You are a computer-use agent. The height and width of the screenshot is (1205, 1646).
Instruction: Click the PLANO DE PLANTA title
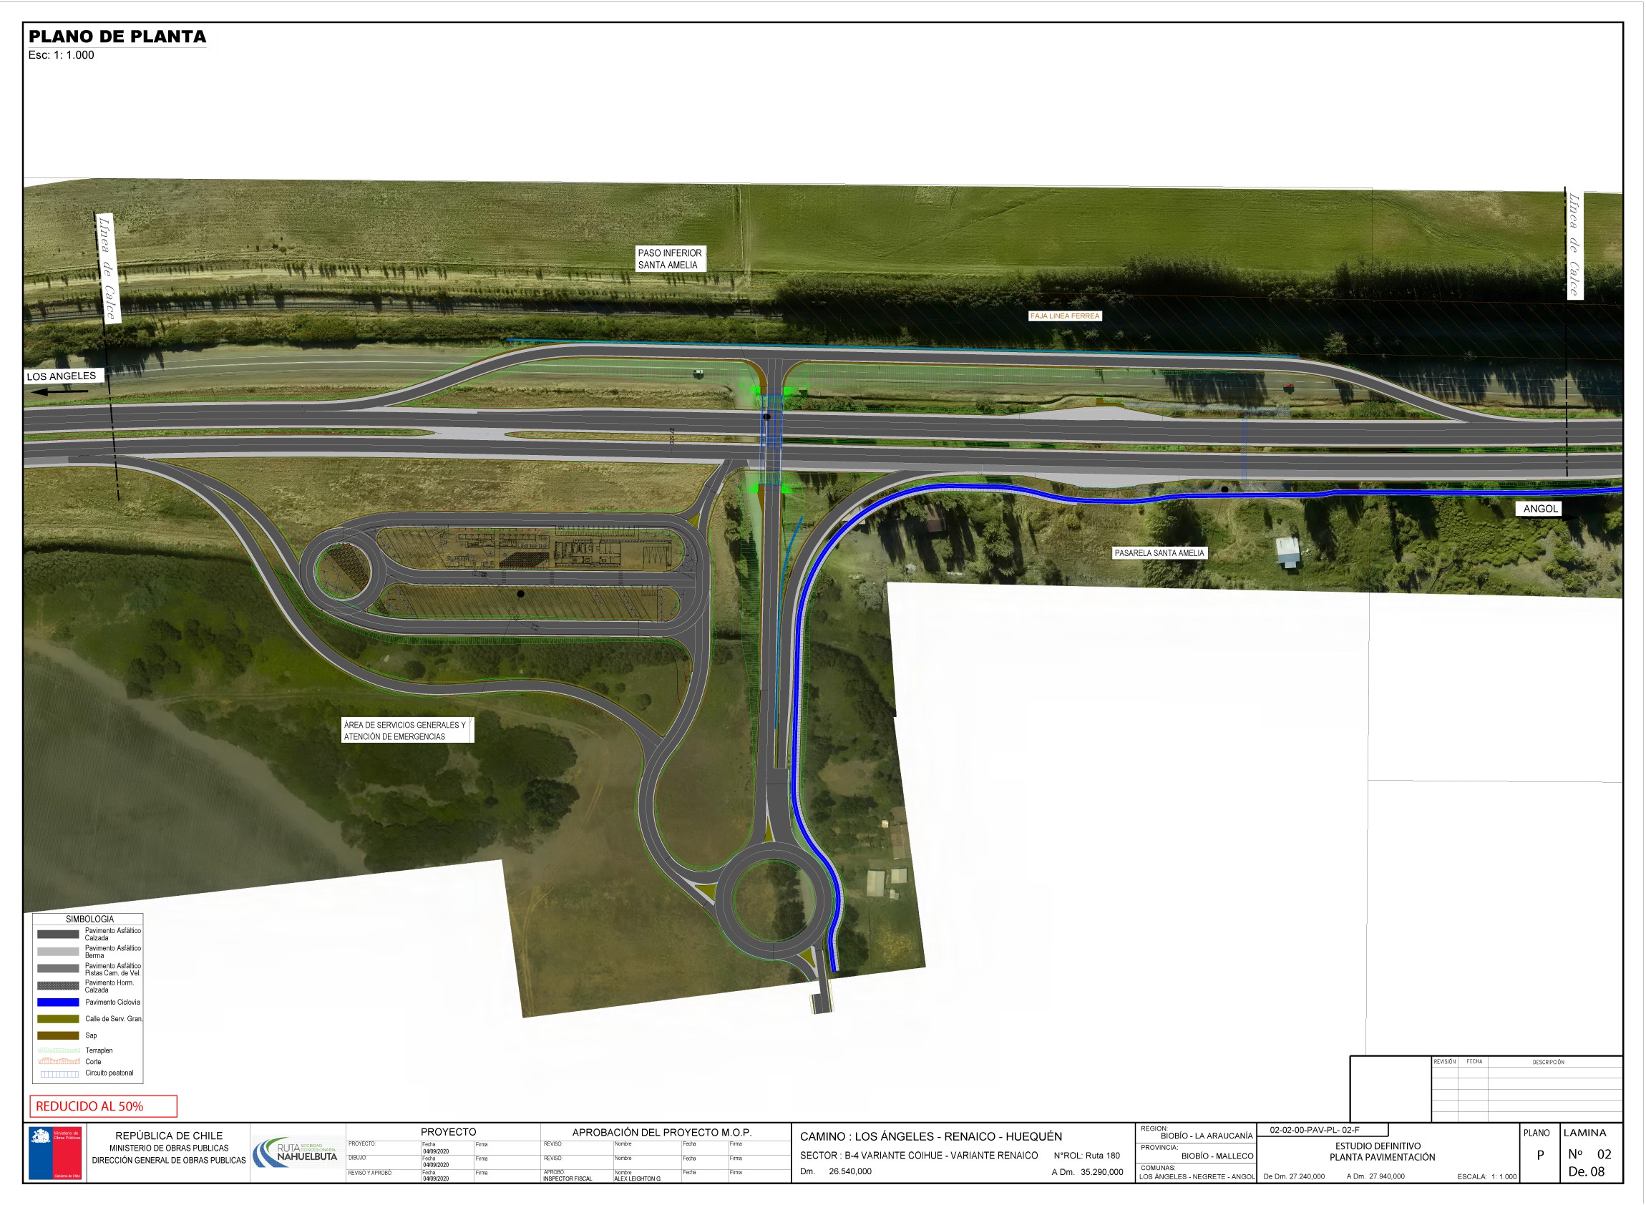pos(117,36)
